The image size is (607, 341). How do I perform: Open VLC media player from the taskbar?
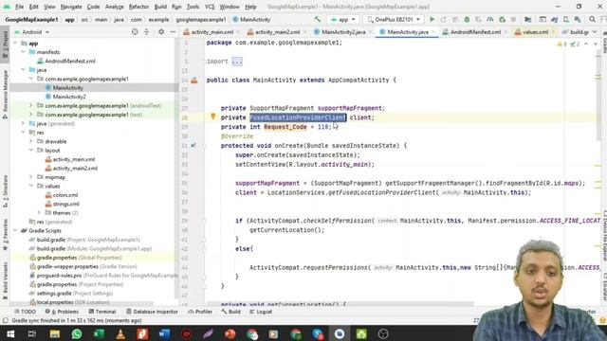(120, 333)
